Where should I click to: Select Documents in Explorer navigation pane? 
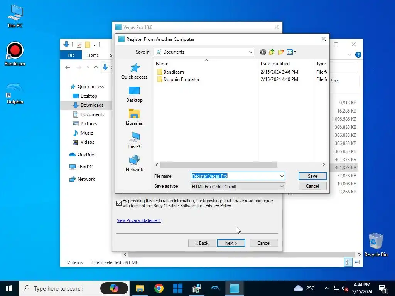coord(88,114)
